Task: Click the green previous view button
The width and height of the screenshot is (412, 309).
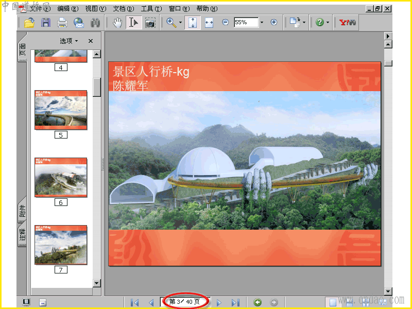Action: [x=257, y=302]
